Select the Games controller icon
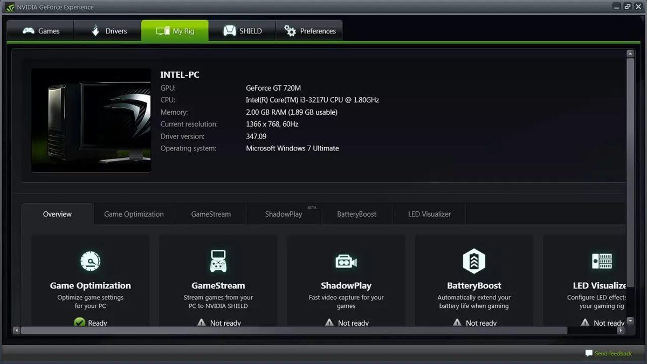The width and height of the screenshot is (647, 364). point(28,31)
